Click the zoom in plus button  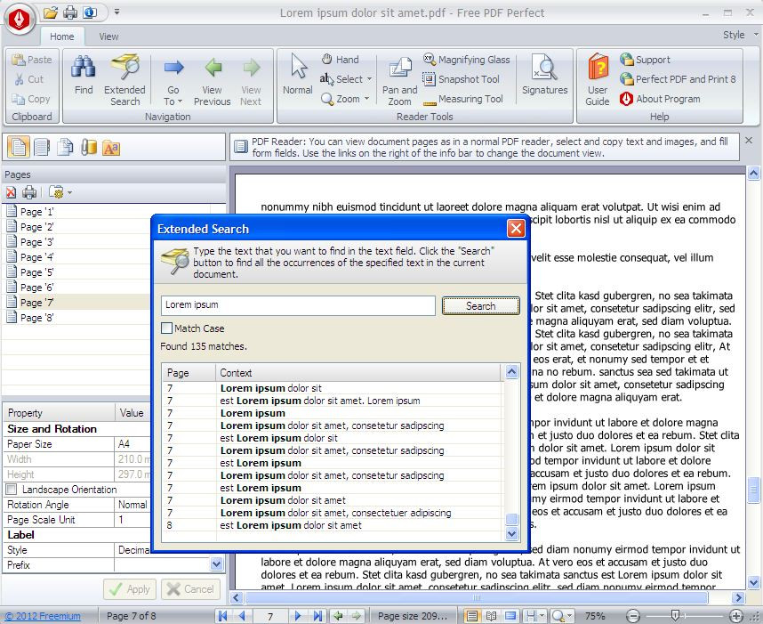[736, 616]
